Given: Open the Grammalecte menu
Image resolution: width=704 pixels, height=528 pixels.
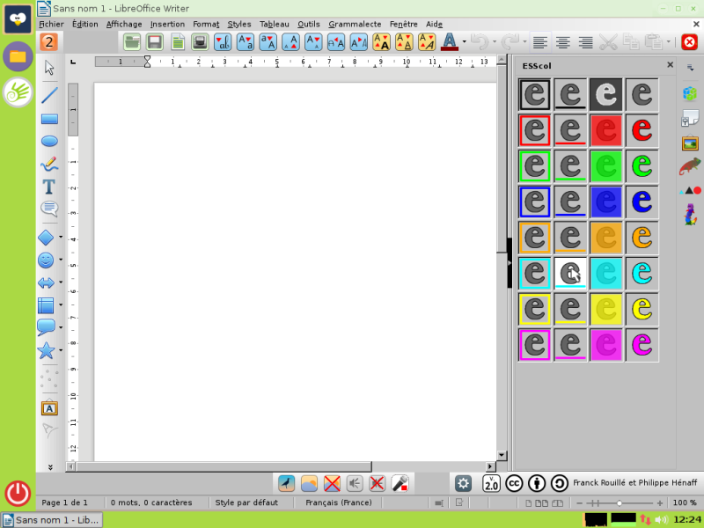Looking at the screenshot, I should point(355,25).
